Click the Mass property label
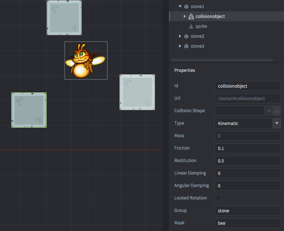 (x=179, y=136)
